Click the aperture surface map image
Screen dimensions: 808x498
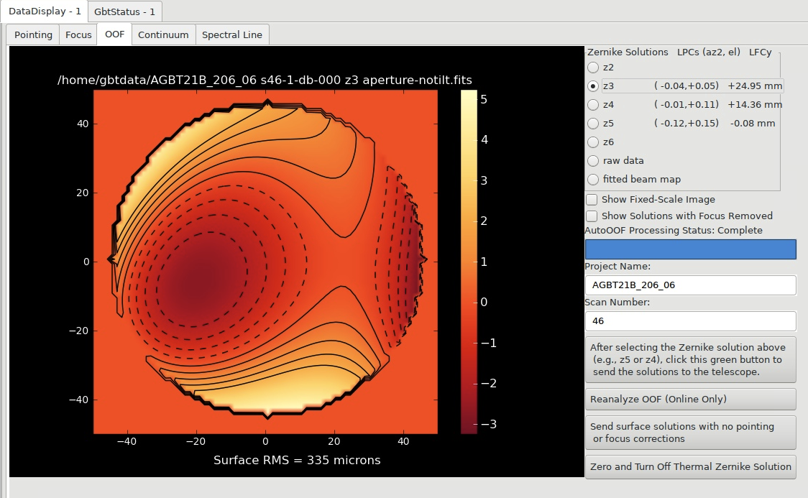(x=265, y=262)
